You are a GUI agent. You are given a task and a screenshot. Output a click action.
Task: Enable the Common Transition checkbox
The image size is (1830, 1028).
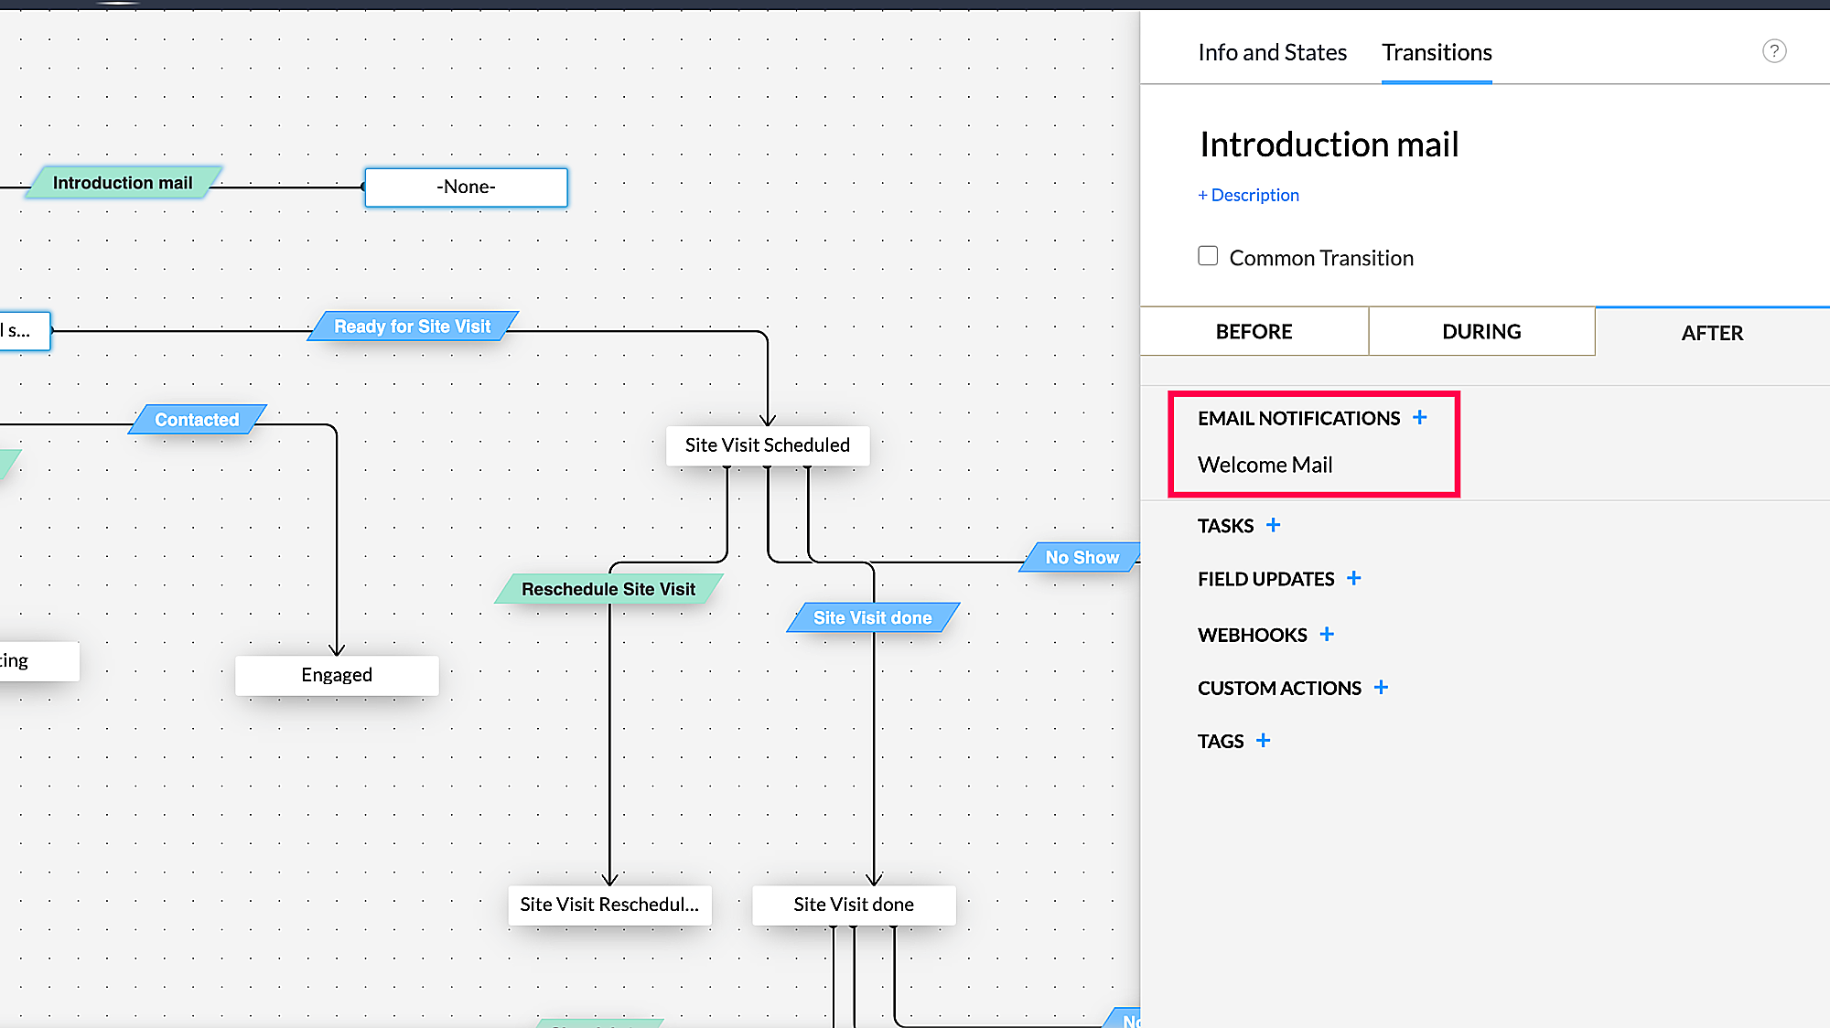pyautogui.click(x=1208, y=256)
